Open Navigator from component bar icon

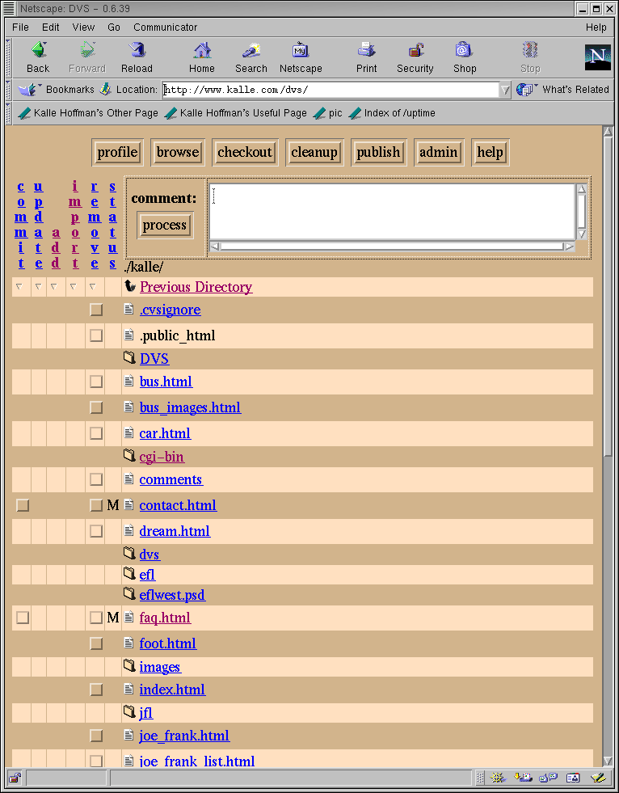[498, 778]
